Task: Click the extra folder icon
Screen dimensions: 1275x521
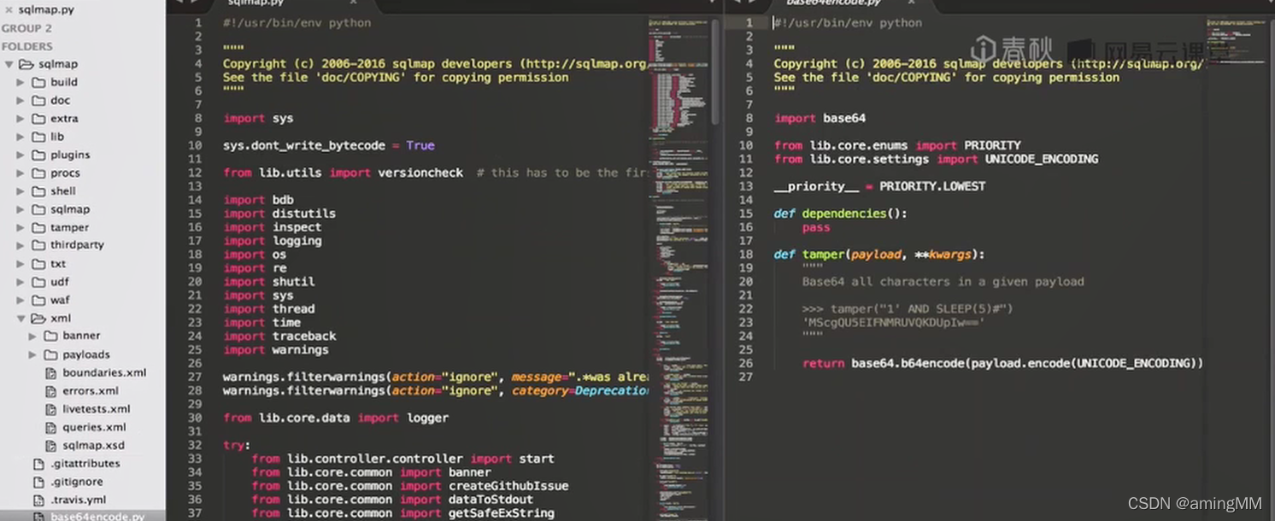Action: [x=38, y=119]
